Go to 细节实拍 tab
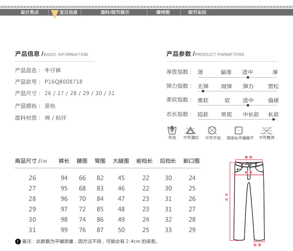The width and height of the screenshot is (293, 251). pos(197,12)
